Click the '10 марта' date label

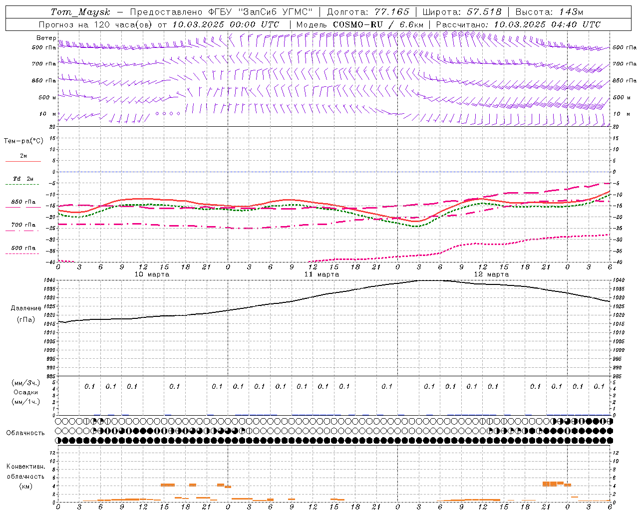click(152, 274)
